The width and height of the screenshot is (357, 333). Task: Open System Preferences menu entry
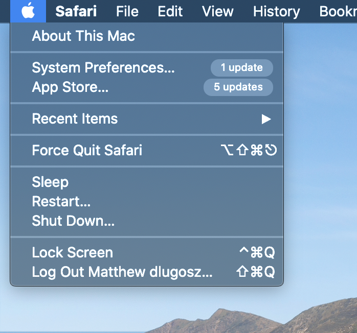[x=103, y=67]
